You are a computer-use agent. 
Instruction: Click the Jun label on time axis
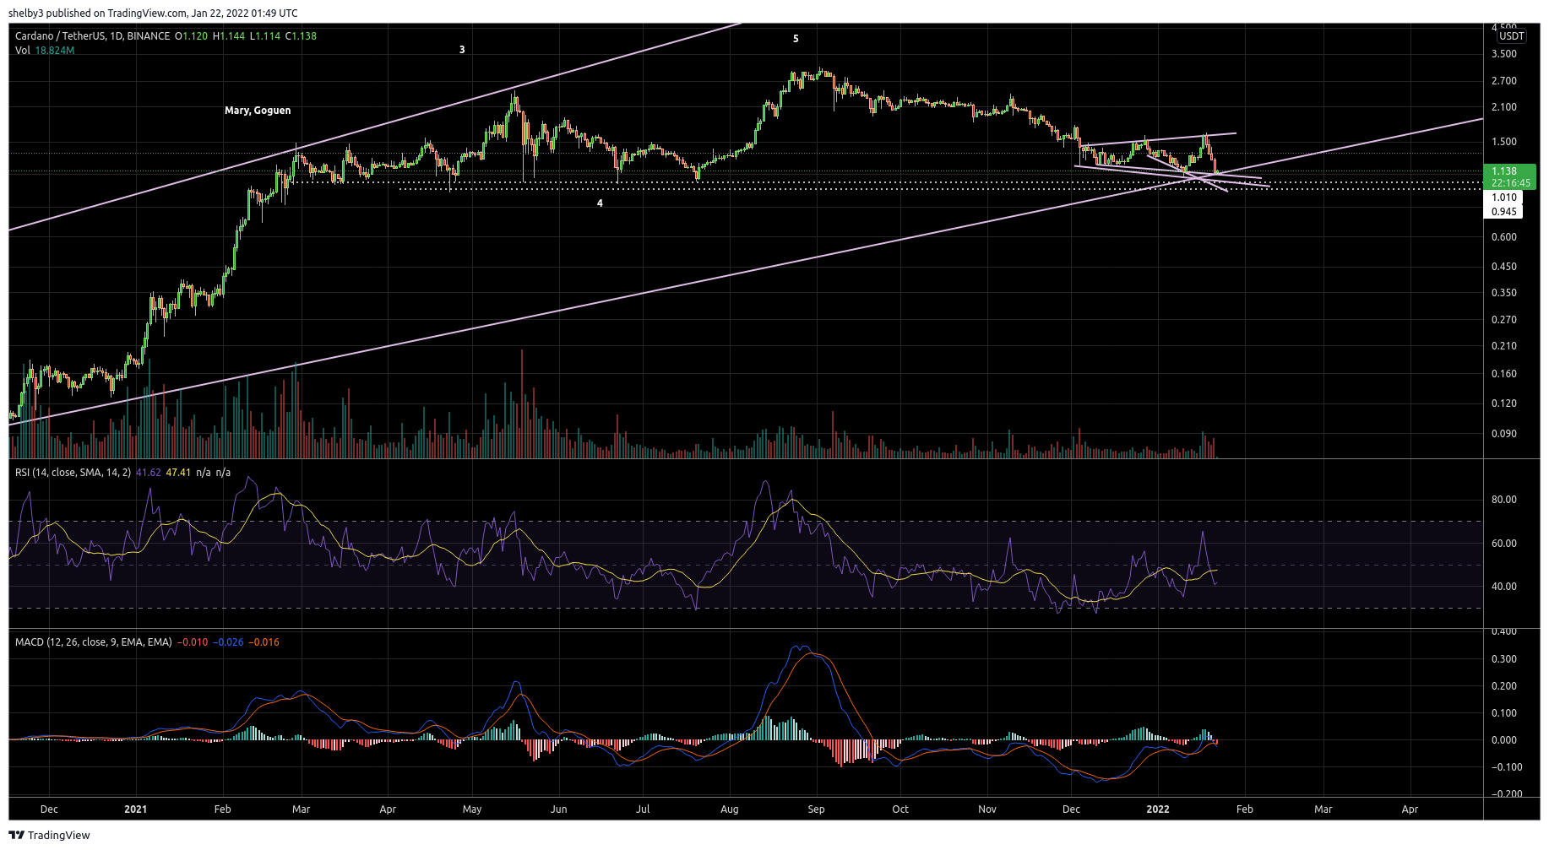coord(558,809)
